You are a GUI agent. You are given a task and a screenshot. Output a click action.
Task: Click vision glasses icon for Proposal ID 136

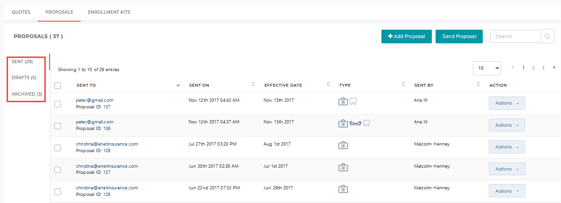pos(355,124)
